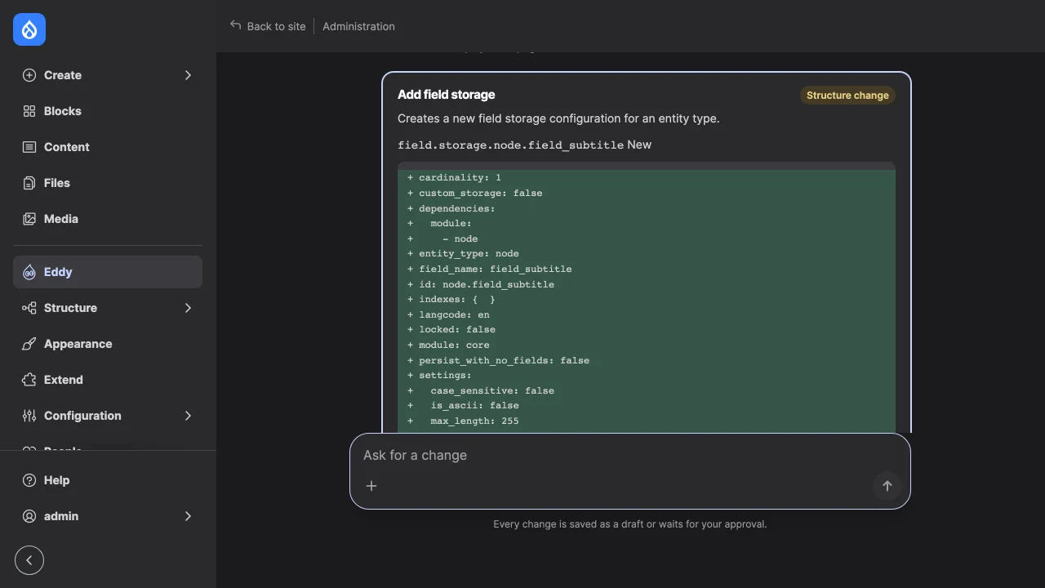
Task: Open the Blocks menu item
Action: pyautogui.click(x=108, y=111)
